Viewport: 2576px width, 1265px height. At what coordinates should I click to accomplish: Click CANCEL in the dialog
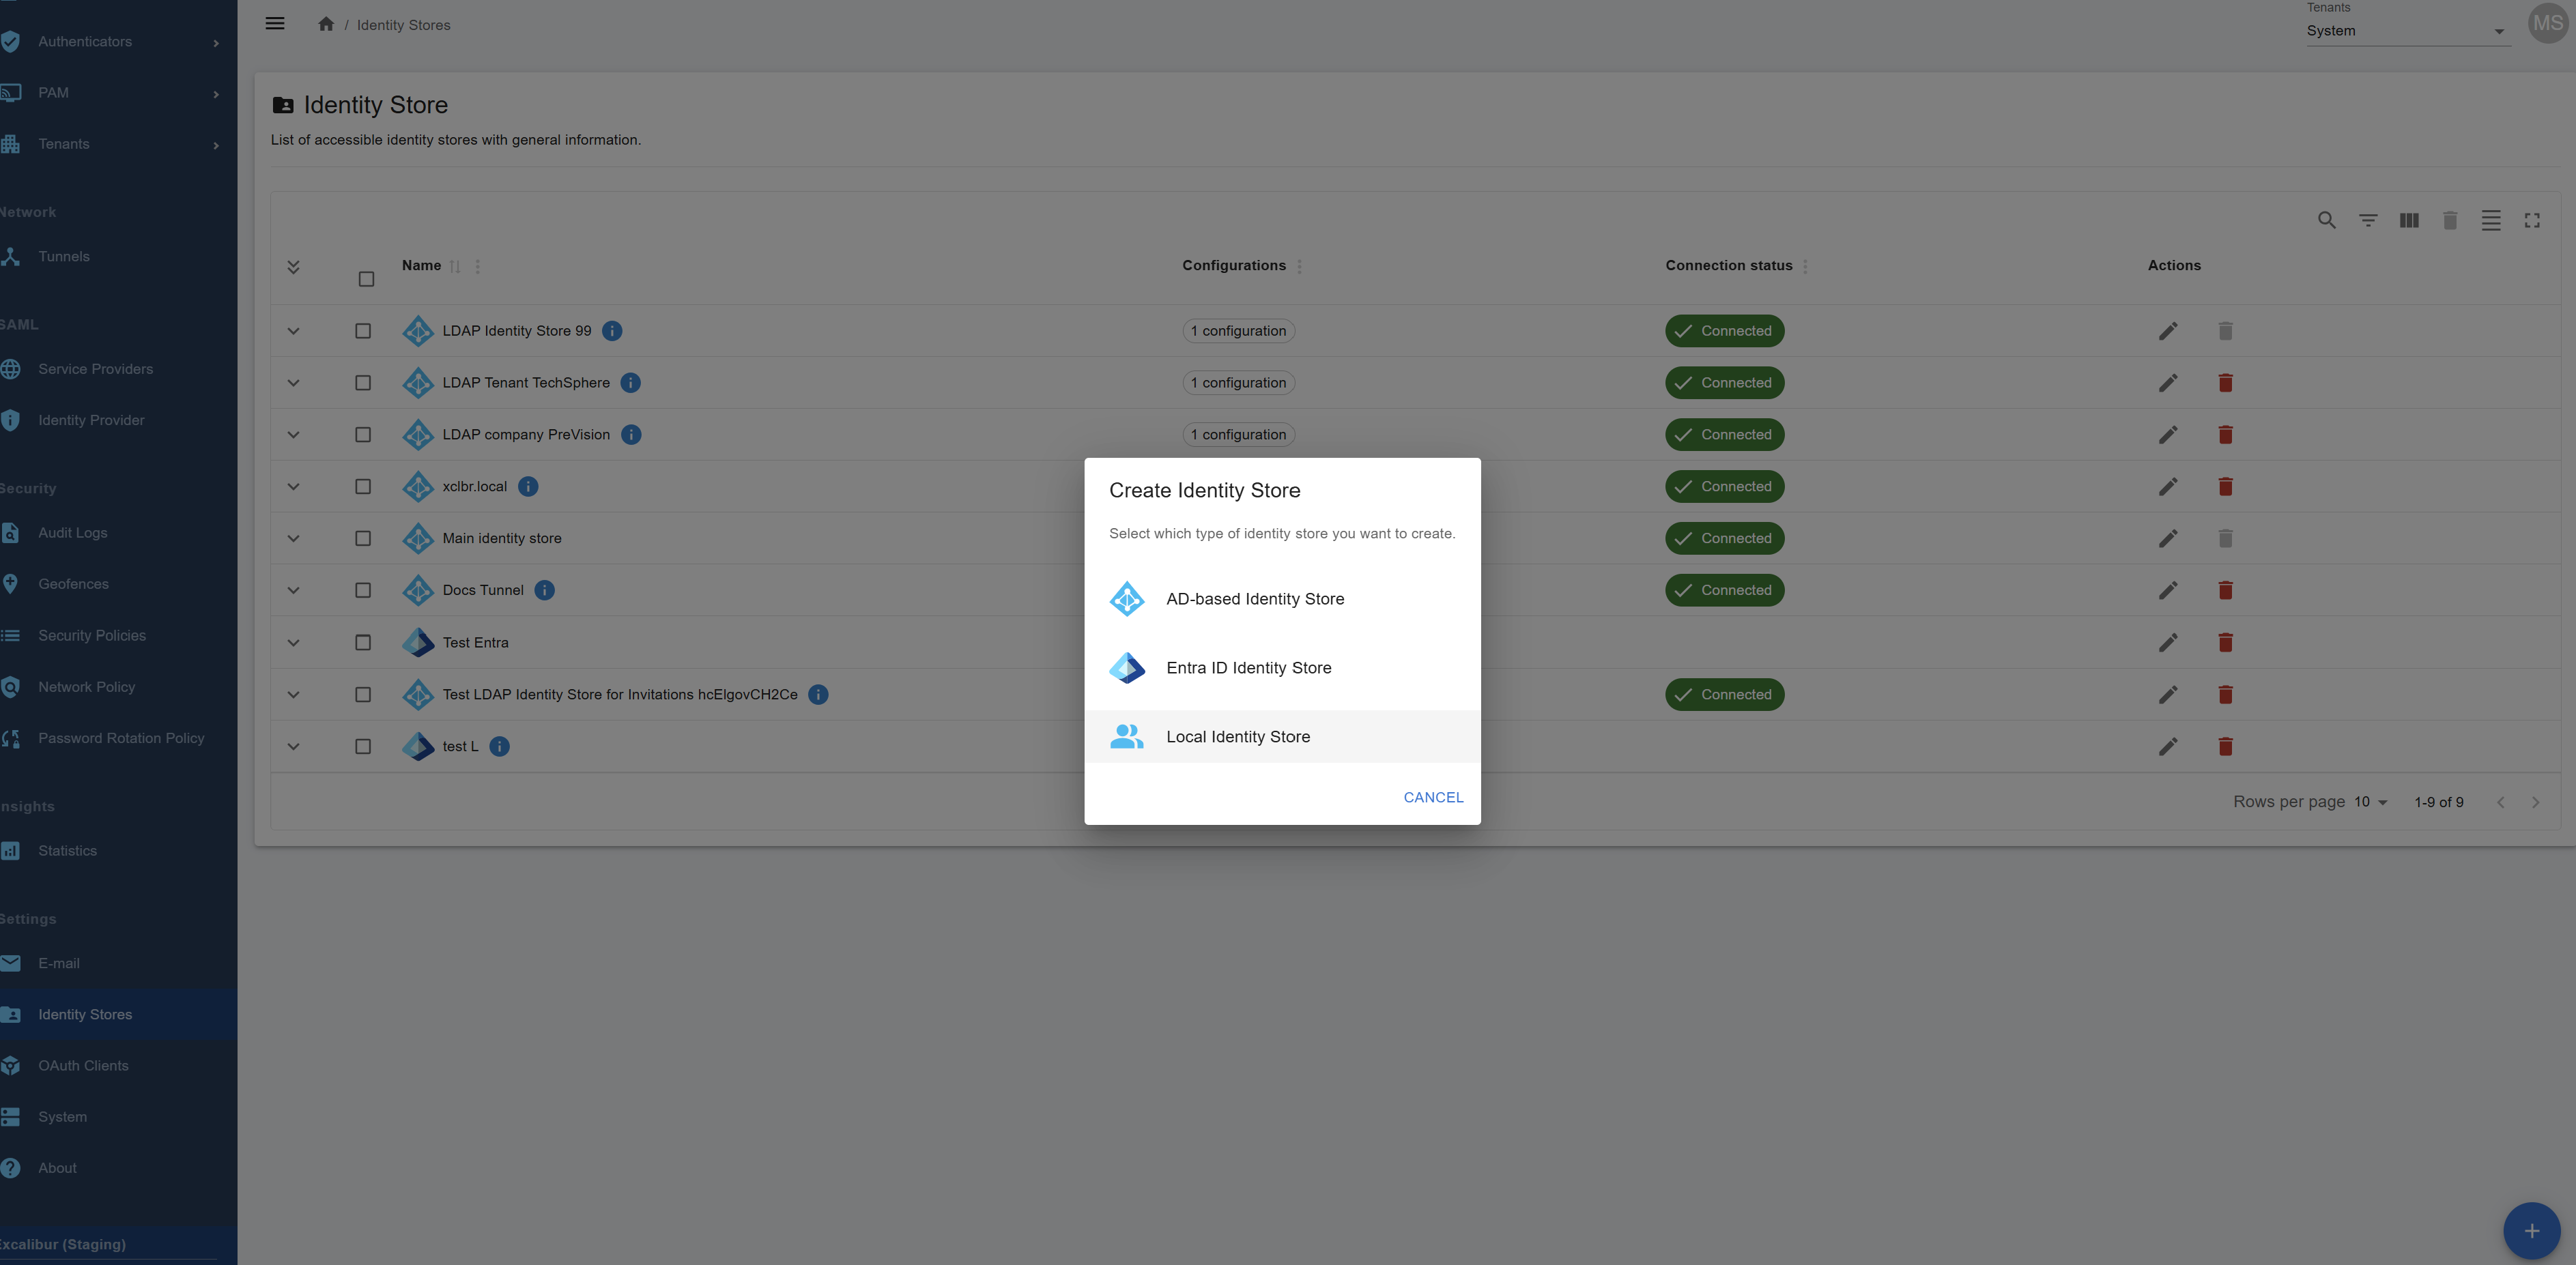(x=1432, y=797)
